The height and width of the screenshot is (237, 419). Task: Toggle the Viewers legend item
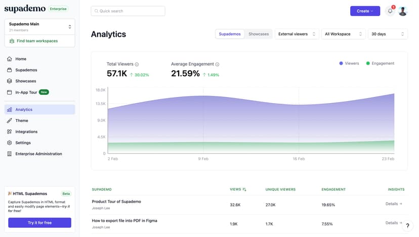[x=349, y=63]
